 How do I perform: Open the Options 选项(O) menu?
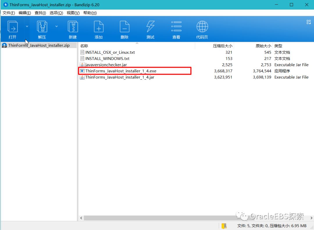coord(56,13)
